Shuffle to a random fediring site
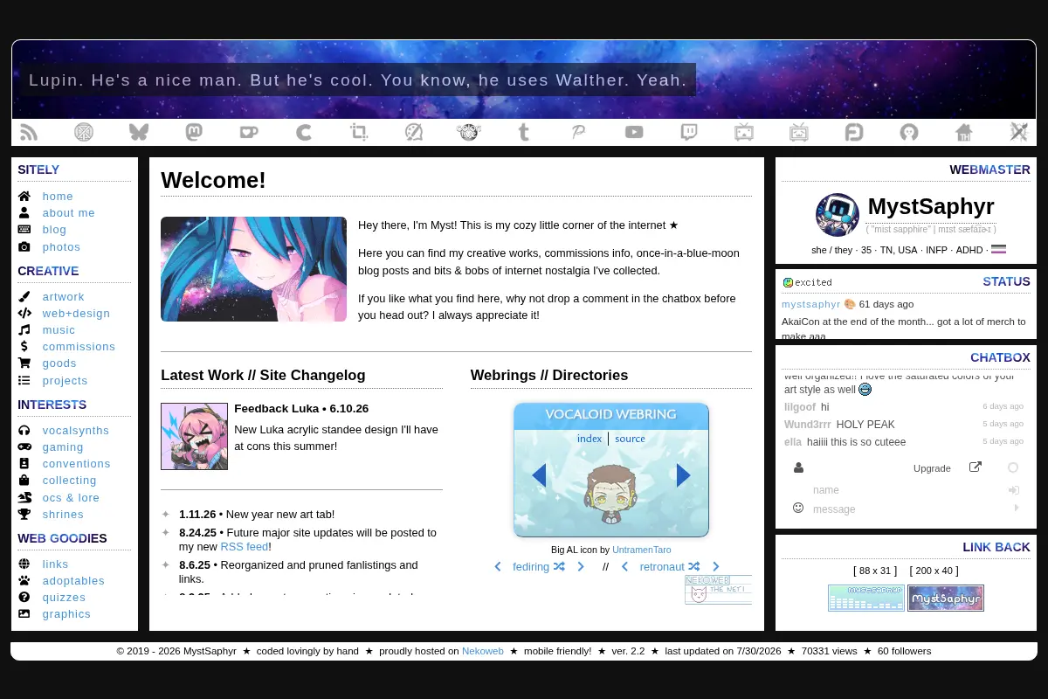The image size is (1048, 699). coord(559,566)
